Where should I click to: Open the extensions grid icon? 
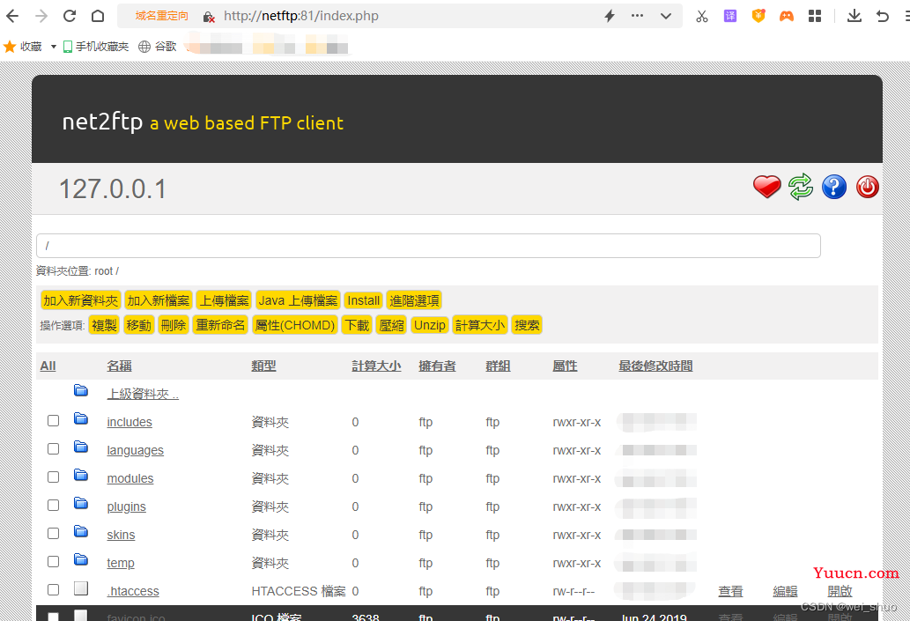[x=815, y=16]
